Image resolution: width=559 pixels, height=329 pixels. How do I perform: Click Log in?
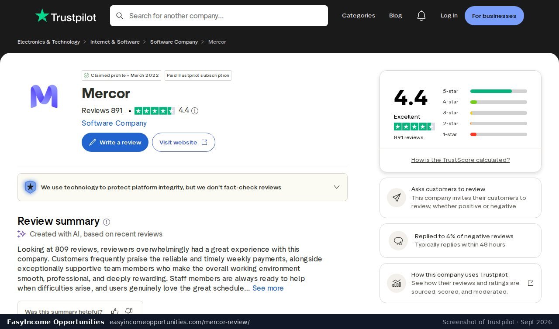coord(449,16)
